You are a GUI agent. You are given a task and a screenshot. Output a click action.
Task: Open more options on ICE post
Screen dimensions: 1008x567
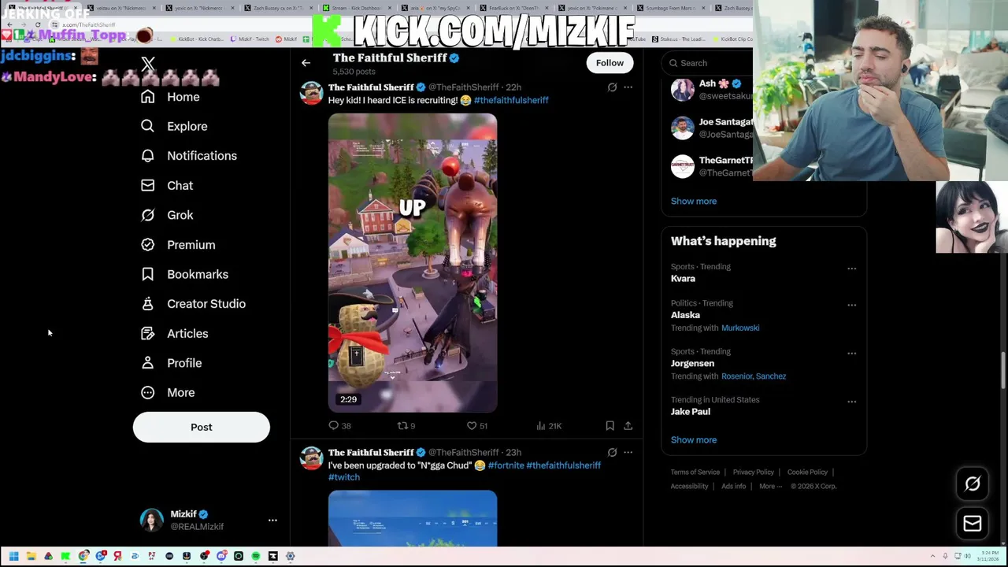(x=628, y=87)
